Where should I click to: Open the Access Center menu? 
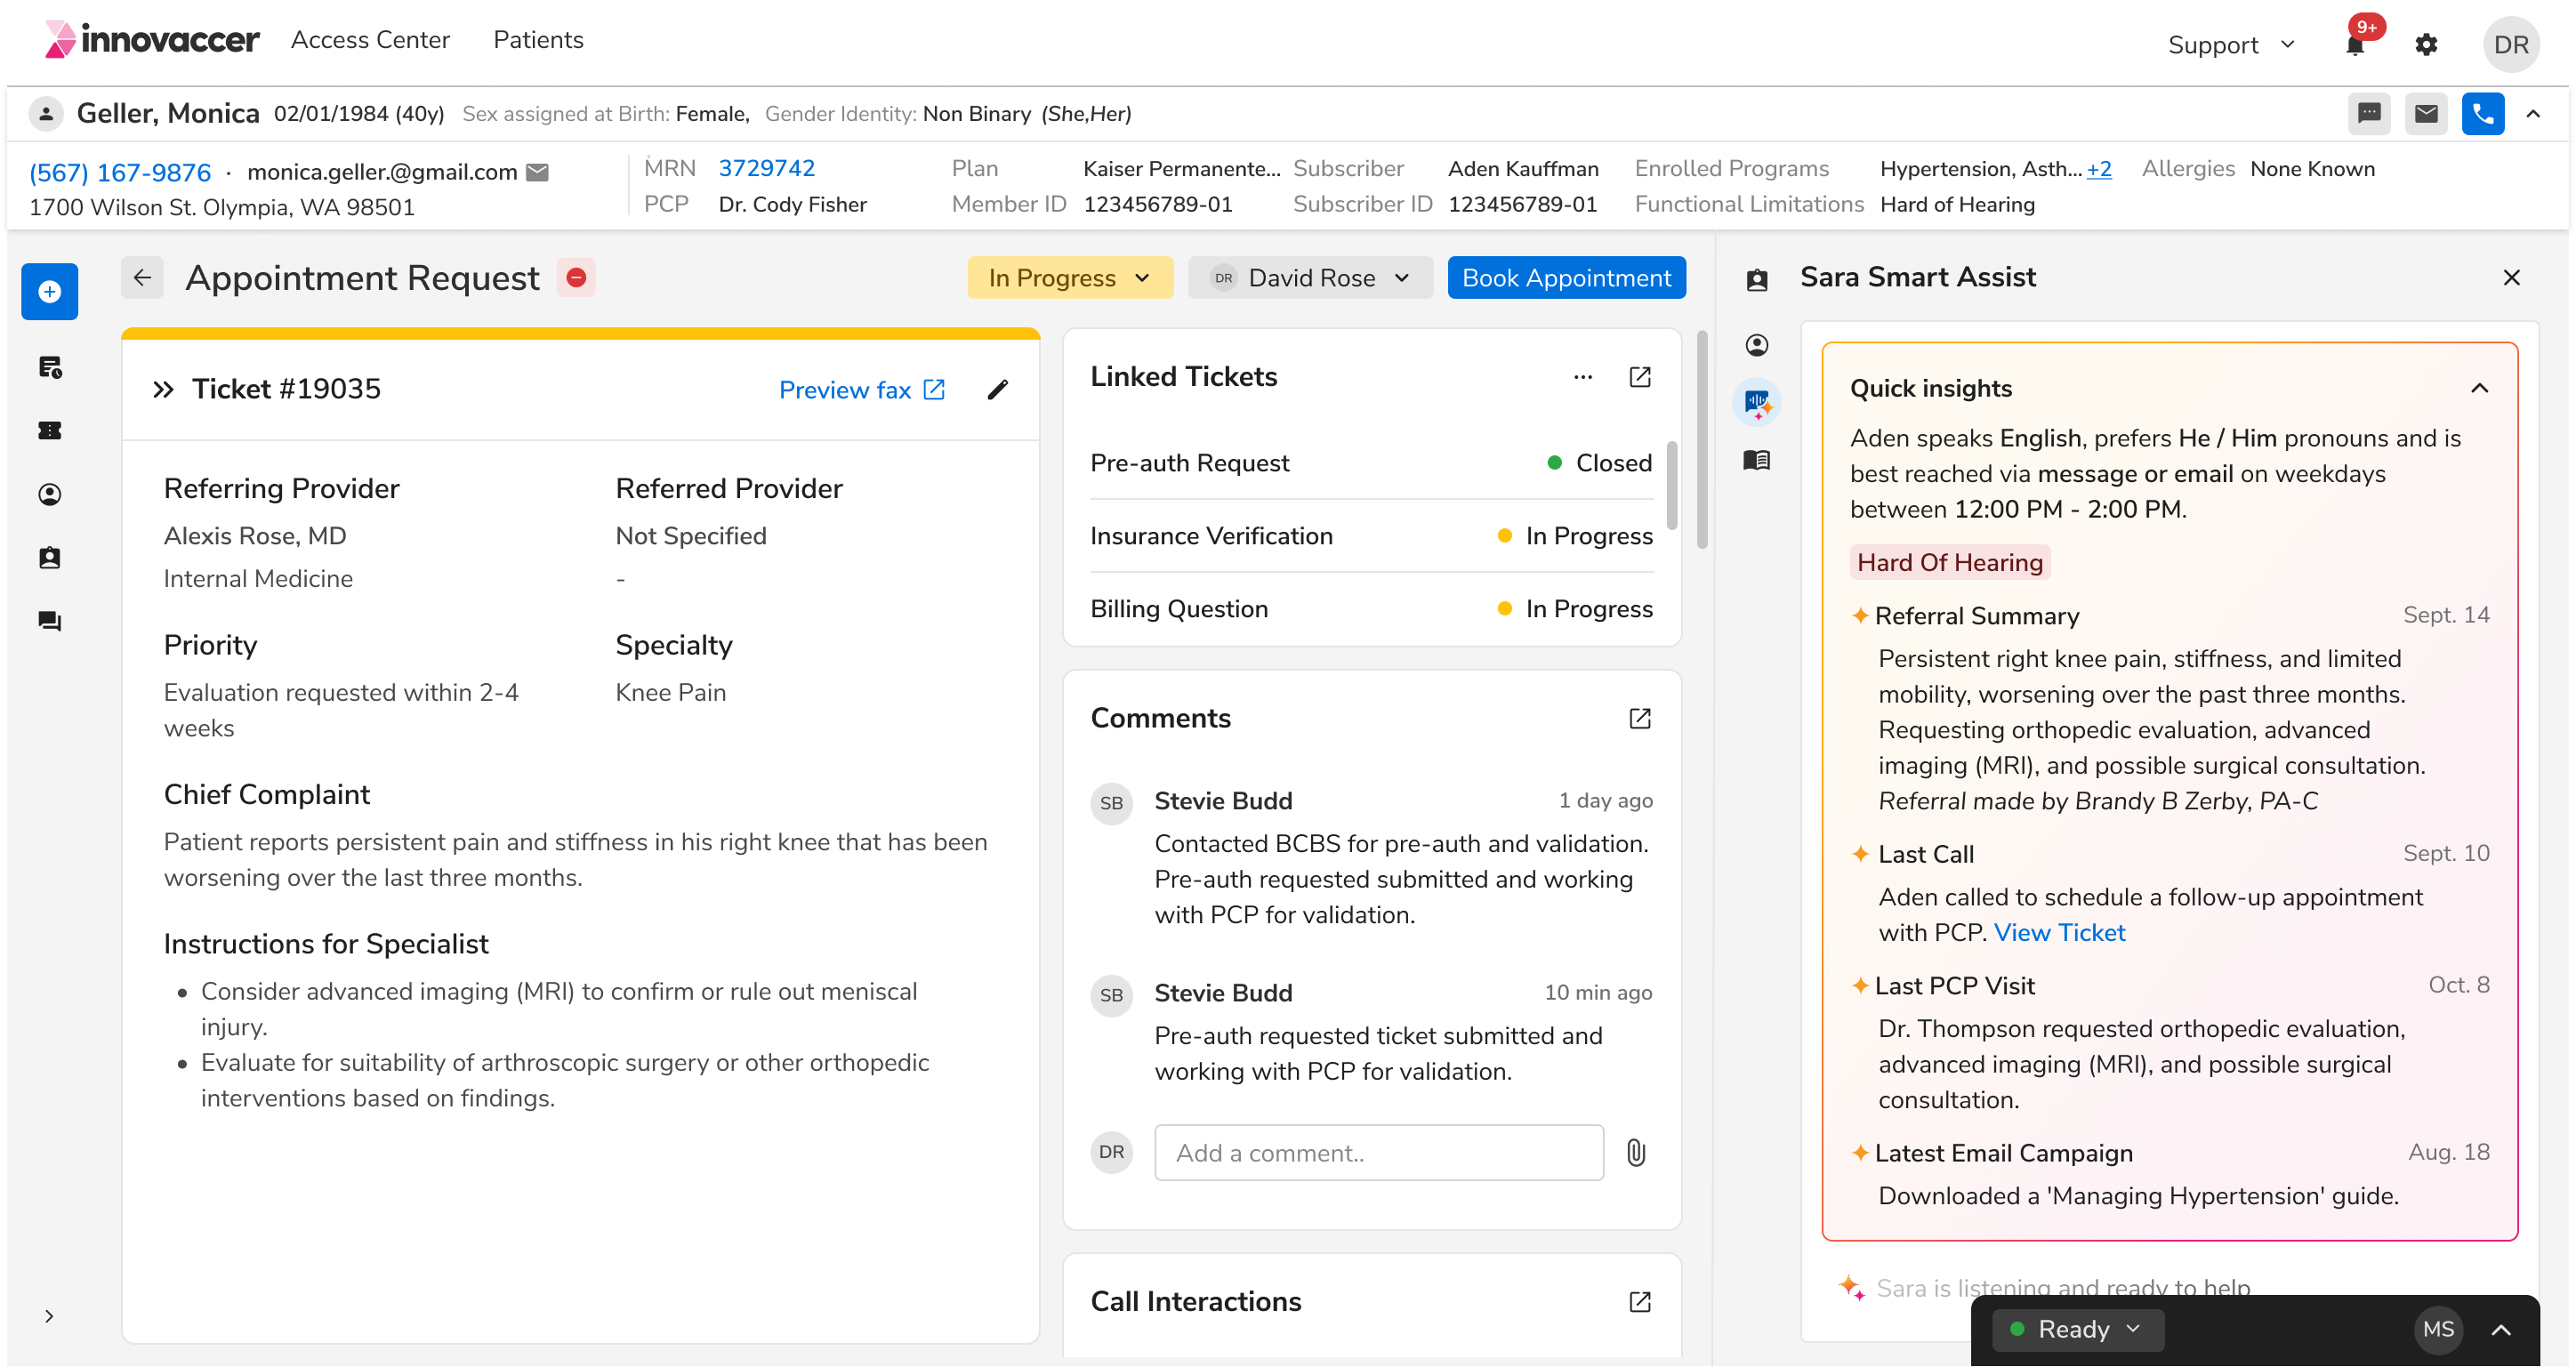pos(370,40)
